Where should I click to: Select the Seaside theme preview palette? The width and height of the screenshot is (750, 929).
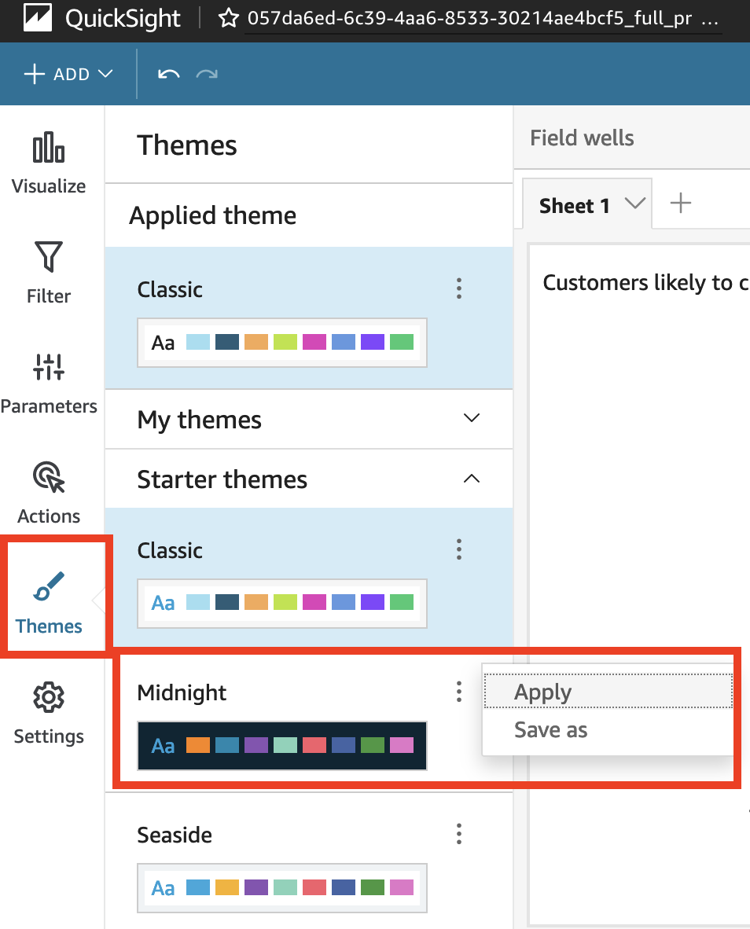pyautogui.click(x=281, y=888)
